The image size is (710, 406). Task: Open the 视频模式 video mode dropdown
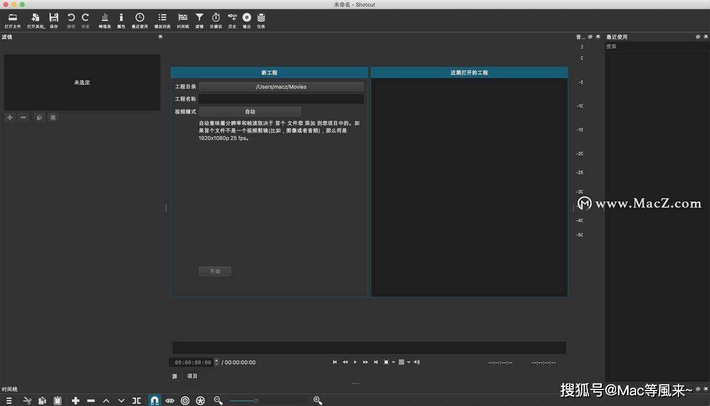(250, 112)
